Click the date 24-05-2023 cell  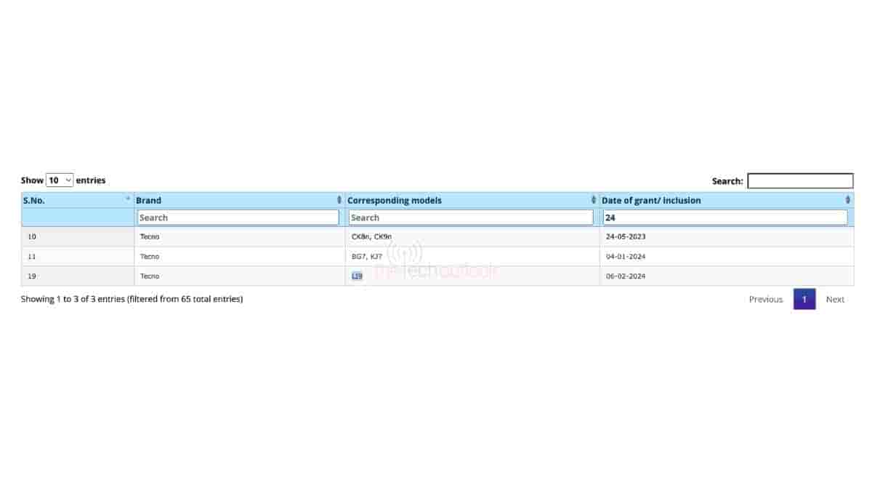[x=626, y=236]
